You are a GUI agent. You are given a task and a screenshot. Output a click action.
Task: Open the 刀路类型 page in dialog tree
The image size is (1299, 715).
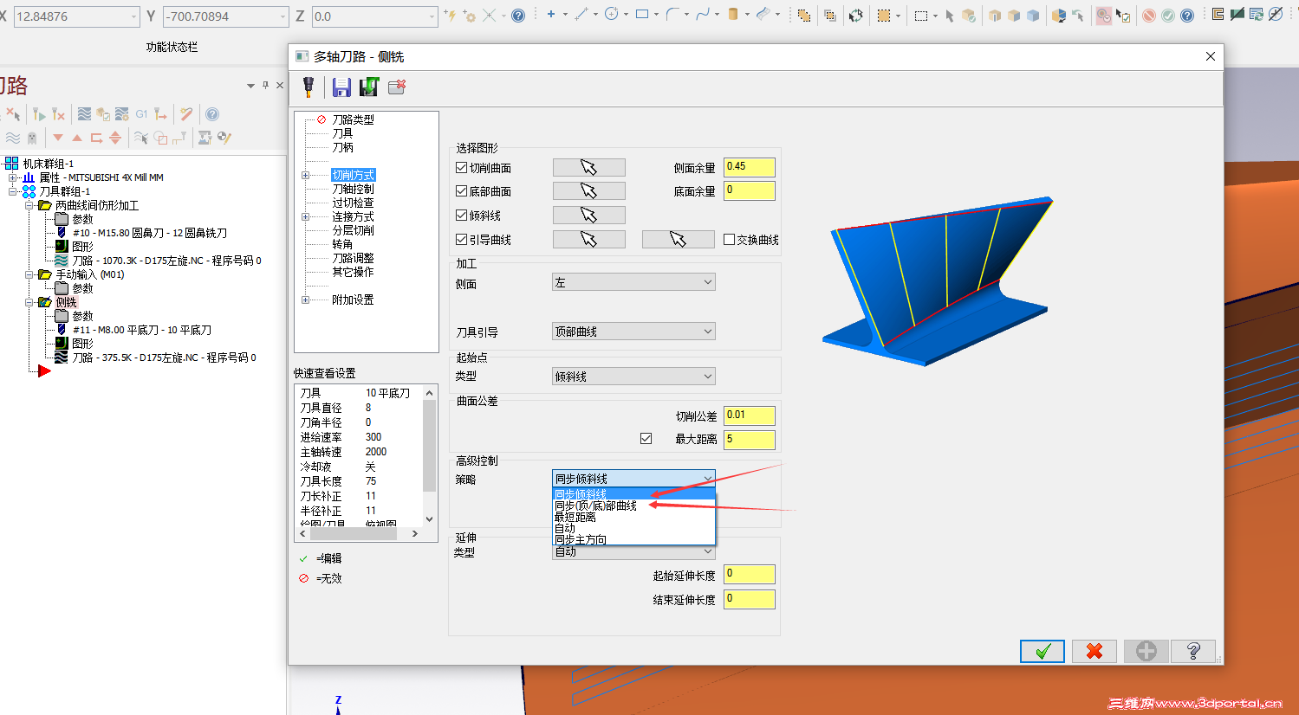click(x=353, y=119)
